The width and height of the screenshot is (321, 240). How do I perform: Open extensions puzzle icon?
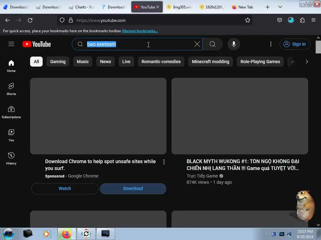point(302,20)
